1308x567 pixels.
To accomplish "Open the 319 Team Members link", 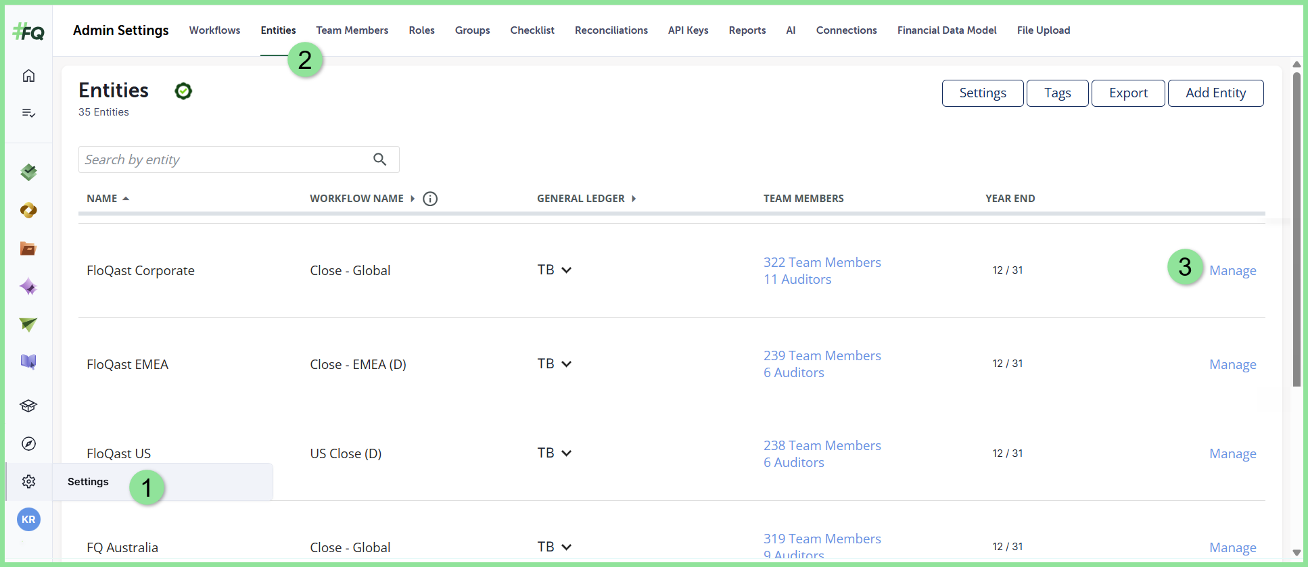I will [x=822, y=539].
